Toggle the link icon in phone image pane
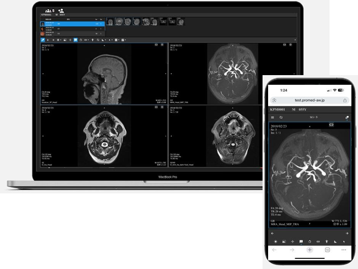The width and height of the screenshot is (358, 269). [331, 124]
